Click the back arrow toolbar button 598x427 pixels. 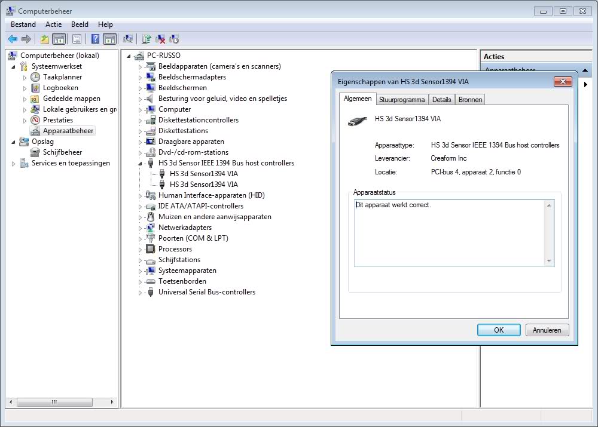12,39
